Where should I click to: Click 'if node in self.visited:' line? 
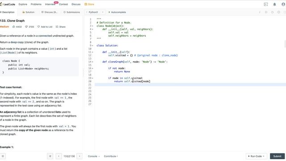tap(125, 78)
